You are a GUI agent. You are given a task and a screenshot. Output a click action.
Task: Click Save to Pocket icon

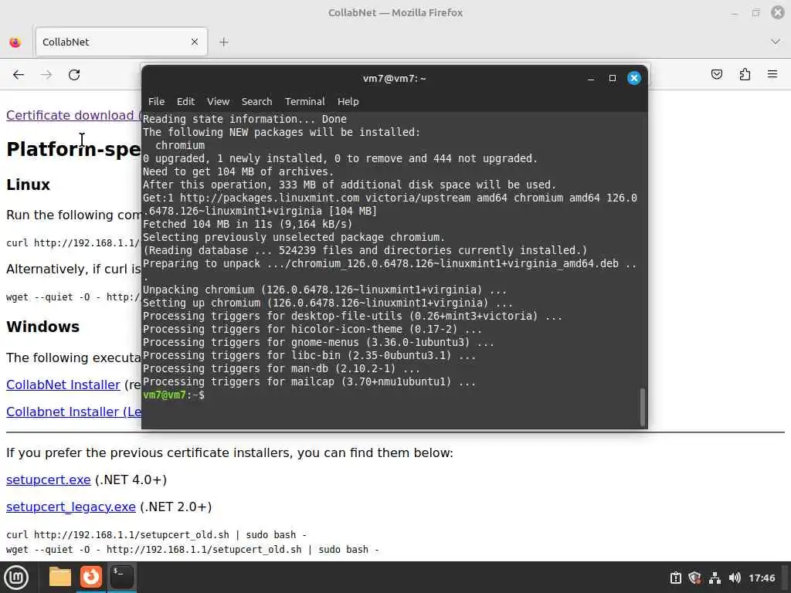(717, 74)
